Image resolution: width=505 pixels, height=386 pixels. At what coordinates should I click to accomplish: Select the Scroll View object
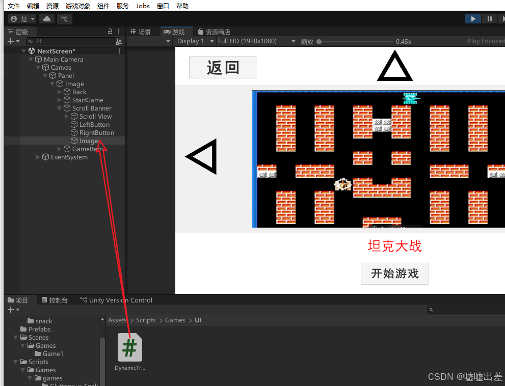pos(95,116)
